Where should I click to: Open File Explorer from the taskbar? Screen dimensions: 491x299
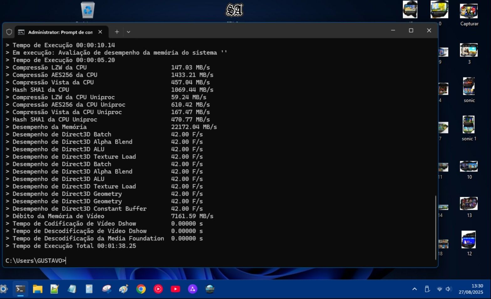[38, 289]
